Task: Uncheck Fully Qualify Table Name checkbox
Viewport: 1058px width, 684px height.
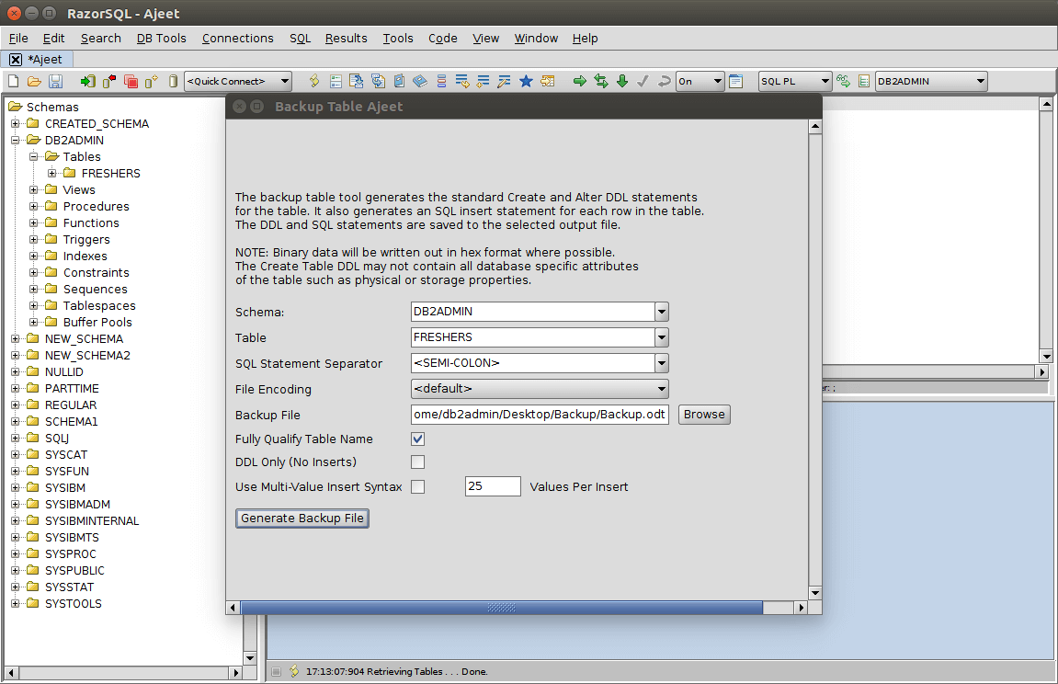Action: (x=417, y=439)
